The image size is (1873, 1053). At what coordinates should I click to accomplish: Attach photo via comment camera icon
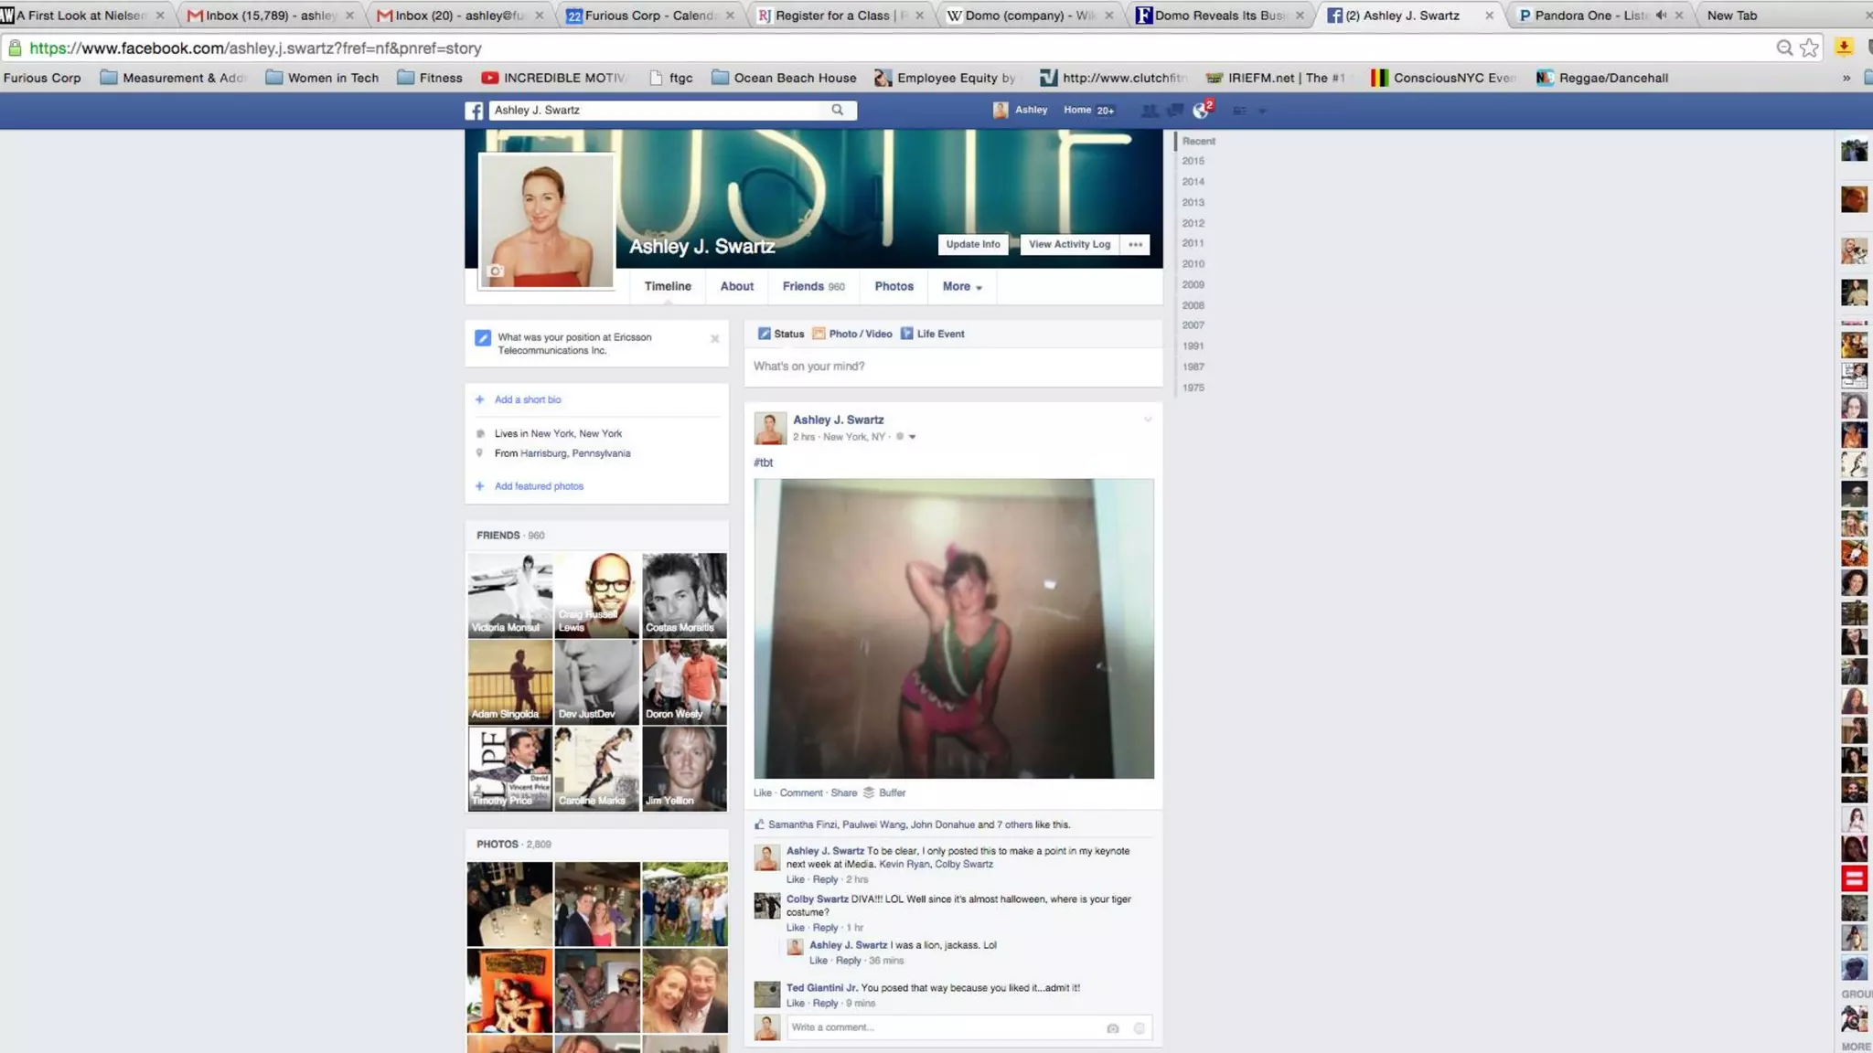1112,1028
